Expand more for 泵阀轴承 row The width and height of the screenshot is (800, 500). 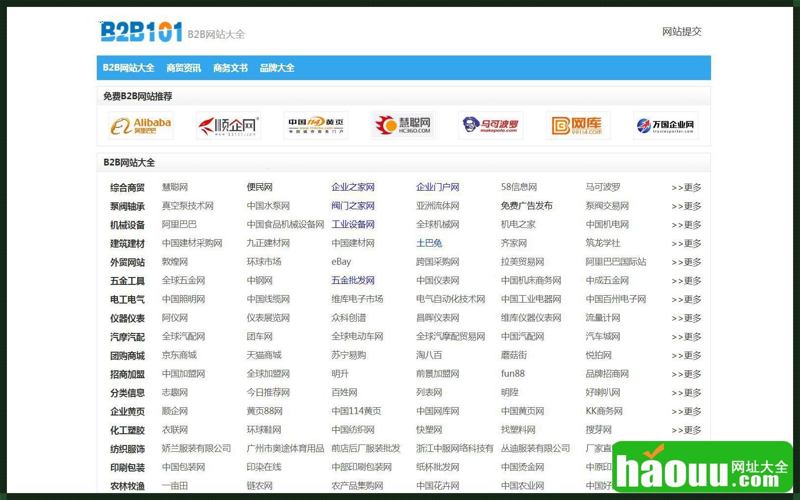point(686,206)
